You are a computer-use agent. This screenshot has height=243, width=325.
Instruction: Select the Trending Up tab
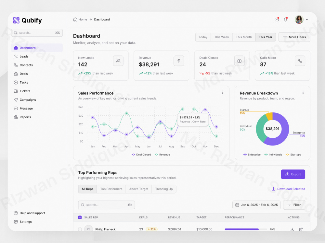point(164,189)
